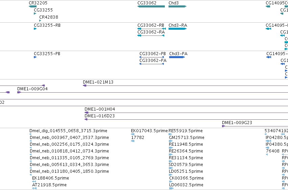Select the CR42838 gene arrow glyph
The width and height of the screenshot is (288, 190).
click(x=40, y=21)
